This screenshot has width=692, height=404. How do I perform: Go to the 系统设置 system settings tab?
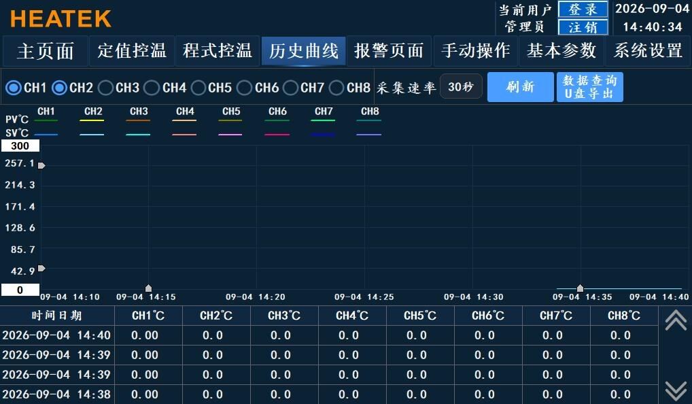648,51
